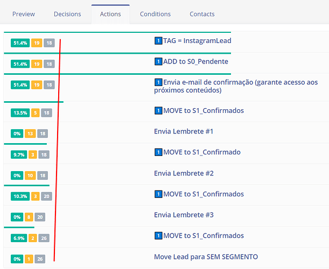The width and height of the screenshot is (329, 269).
Task: Click gray 18 badge in Envia Lembrete #1 row
Action: click(x=43, y=133)
